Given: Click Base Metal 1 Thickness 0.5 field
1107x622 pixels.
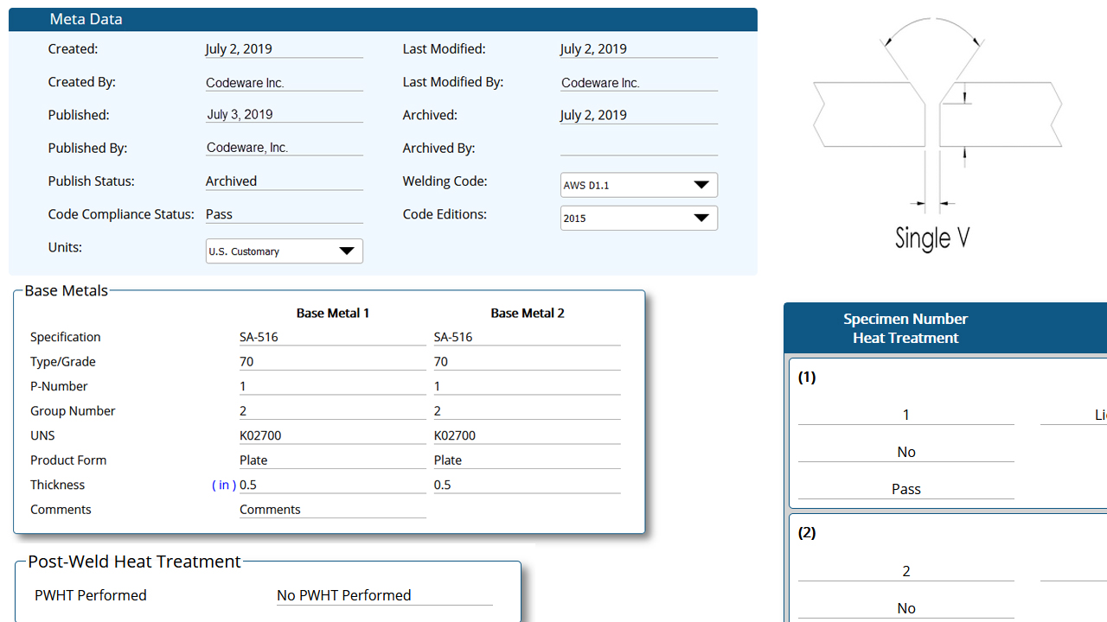Looking at the screenshot, I should pyautogui.click(x=332, y=485).
